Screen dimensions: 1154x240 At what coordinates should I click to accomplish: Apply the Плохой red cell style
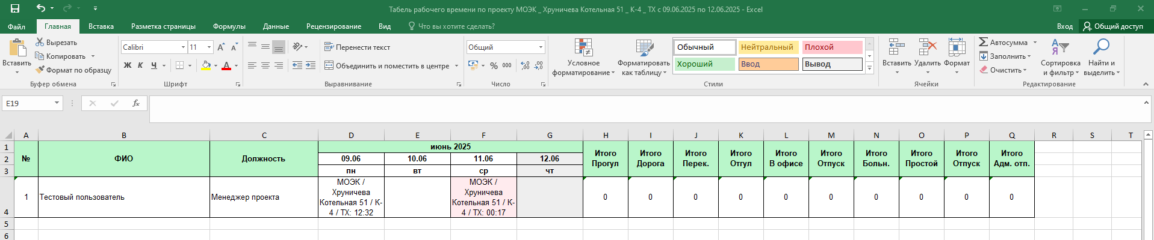(832, 47)
